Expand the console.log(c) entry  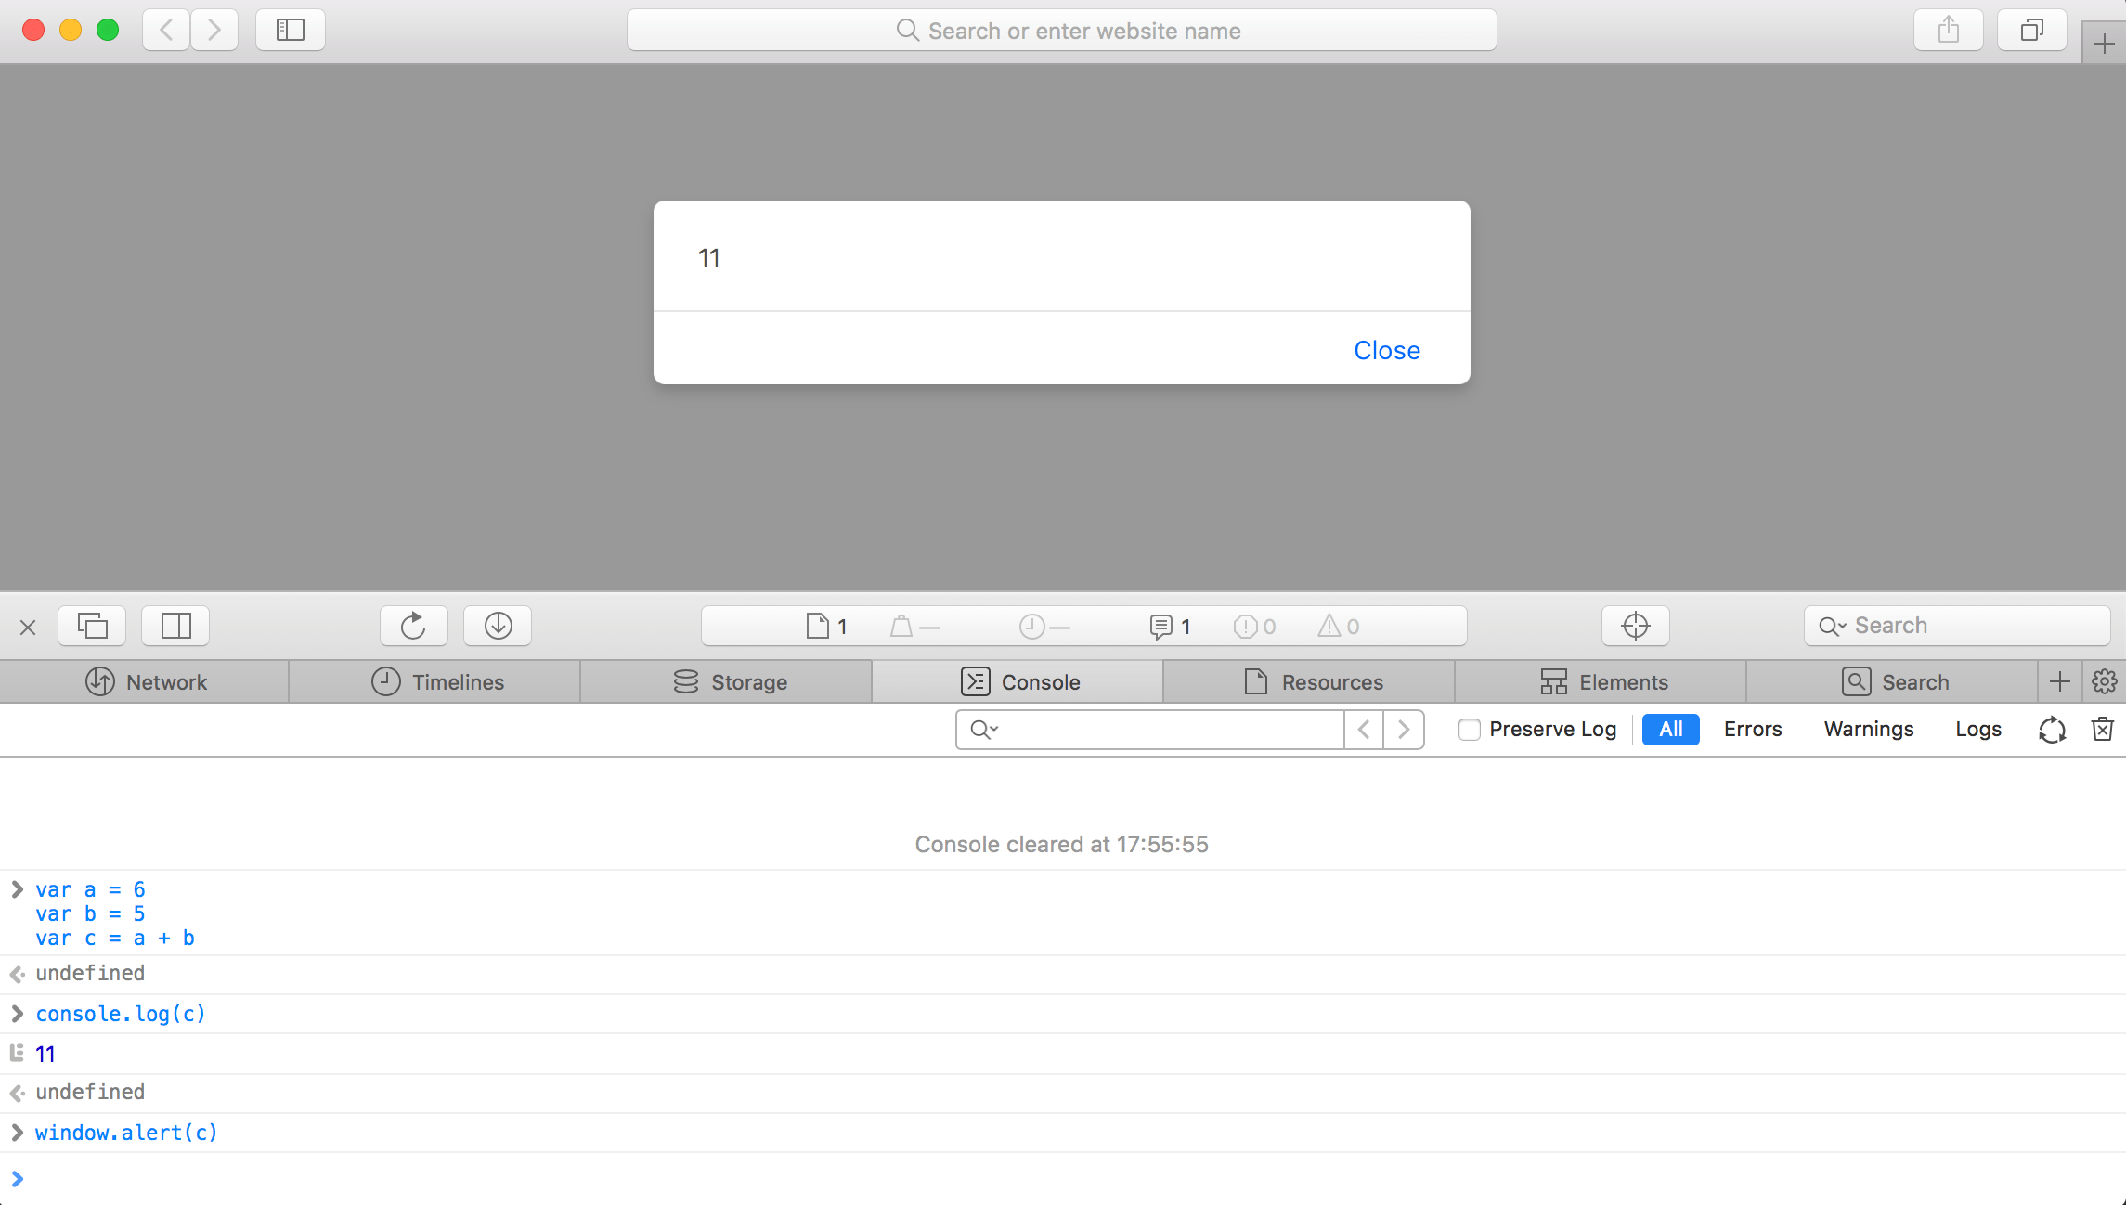(x=17, y=1014)
